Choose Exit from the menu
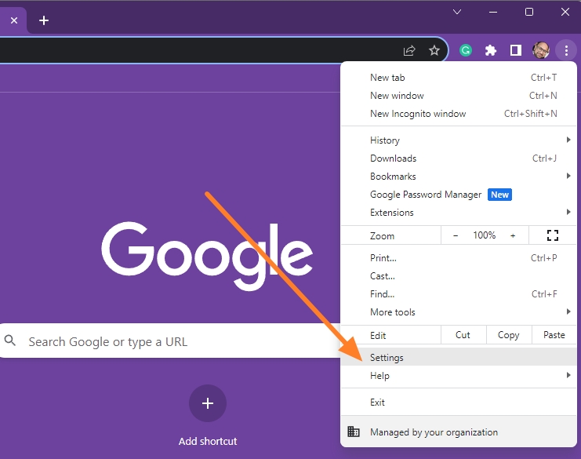Viewport: 581px width, 459px height. pyautogui.click(x=459, y=403)
